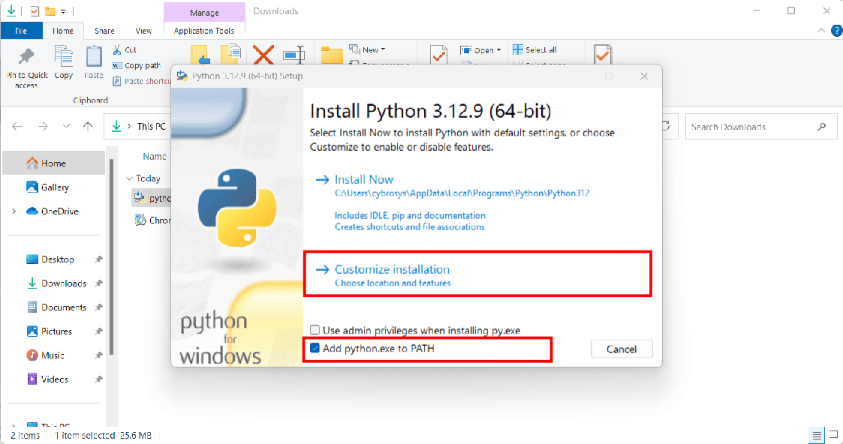Click the red X Delete icon
The width and height of the screenshot is (843, 444).
263,55
